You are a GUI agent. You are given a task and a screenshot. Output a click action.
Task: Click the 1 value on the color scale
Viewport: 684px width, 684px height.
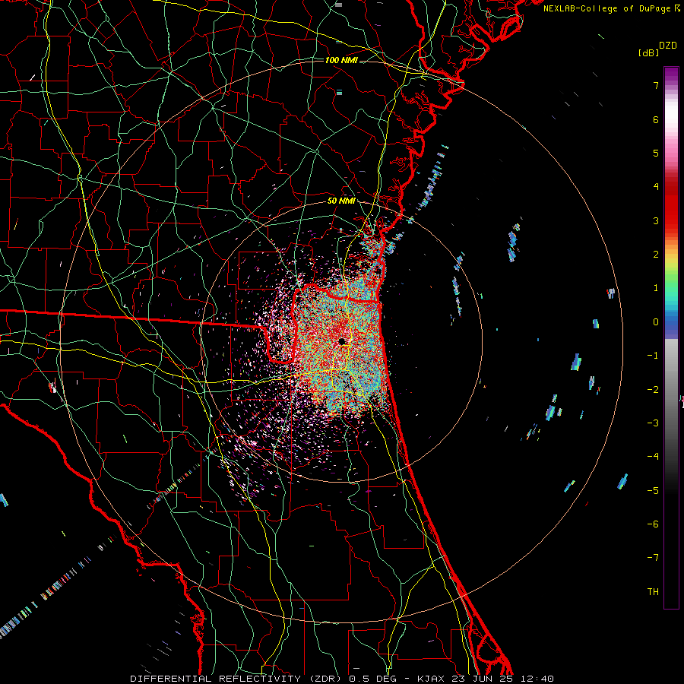pos(656,288)
